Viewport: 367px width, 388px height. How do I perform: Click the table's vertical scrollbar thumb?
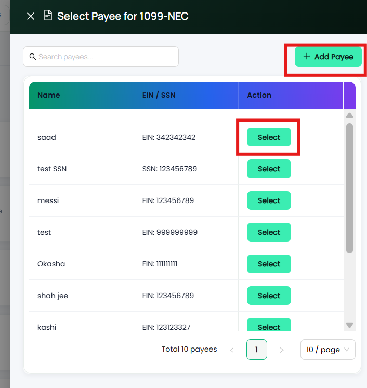(350, 189)
